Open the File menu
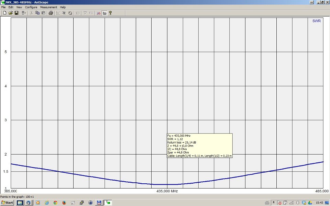The width and height of the screenshot is (330, 206). click(x=4, y=7)
